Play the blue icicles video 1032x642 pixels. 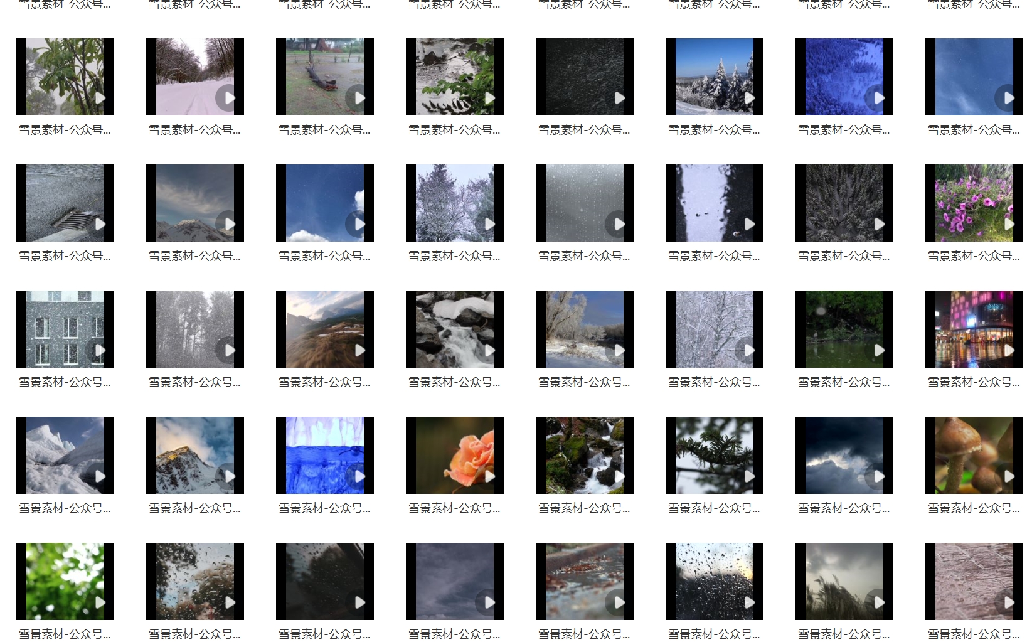(359, 476)
